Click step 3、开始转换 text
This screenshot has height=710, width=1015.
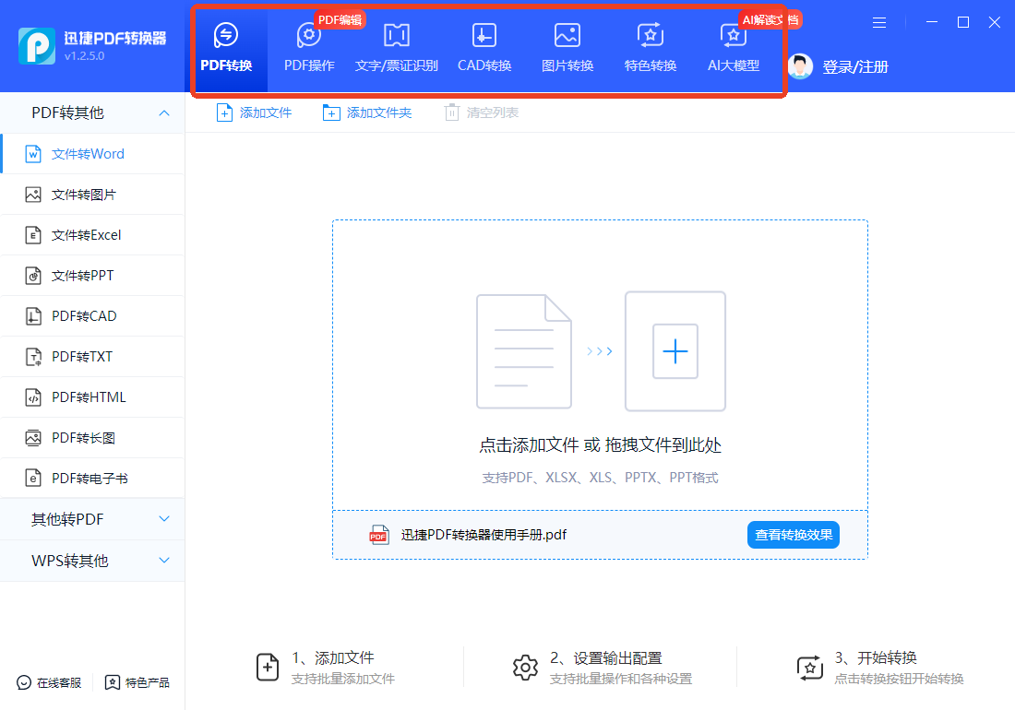[876, 658]
